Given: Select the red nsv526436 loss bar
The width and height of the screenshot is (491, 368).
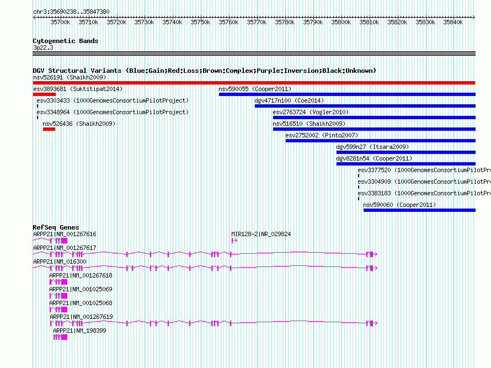Looking at the screenshot, I should 49,129.
